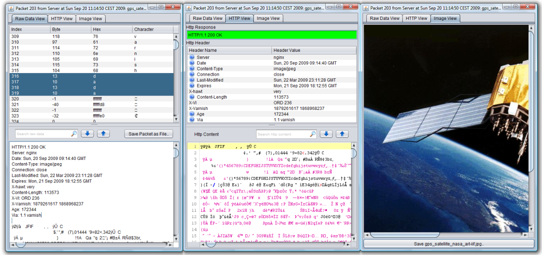Switch raw data window to HTTP View tab

coord(62,18)
